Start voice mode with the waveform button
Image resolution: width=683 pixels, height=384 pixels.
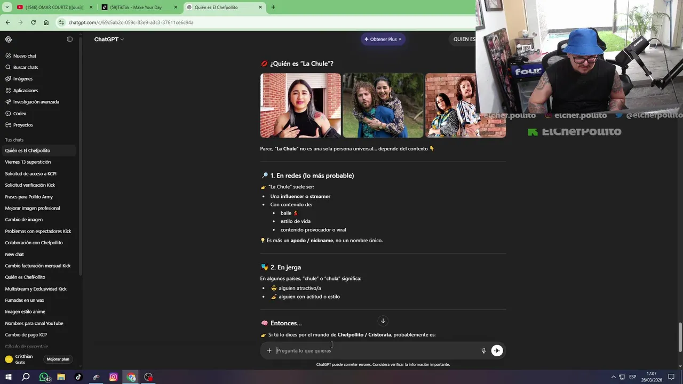[497, 350]
